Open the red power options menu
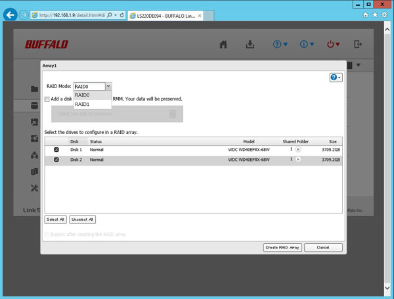This screenshot has height=299, width=394. click(333, 45)
